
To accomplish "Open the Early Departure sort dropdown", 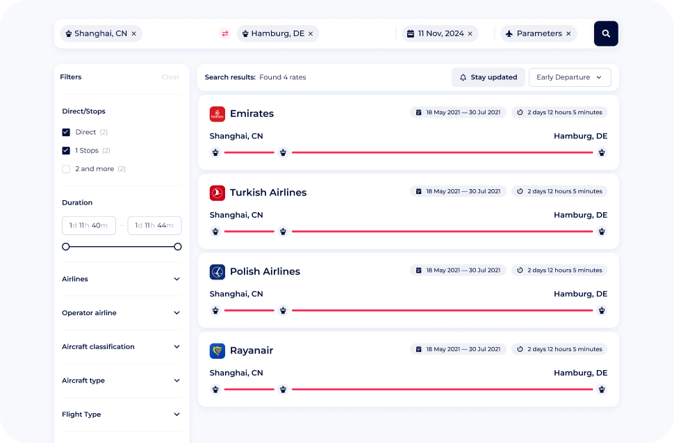I will click(570, 77).
